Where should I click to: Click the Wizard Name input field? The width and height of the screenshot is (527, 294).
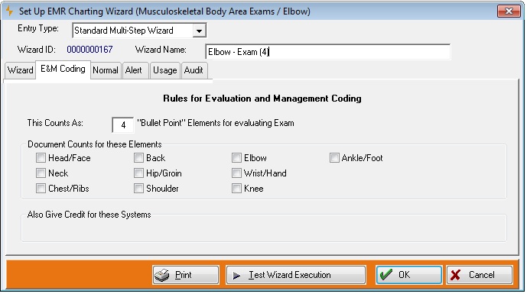(327, 52)
